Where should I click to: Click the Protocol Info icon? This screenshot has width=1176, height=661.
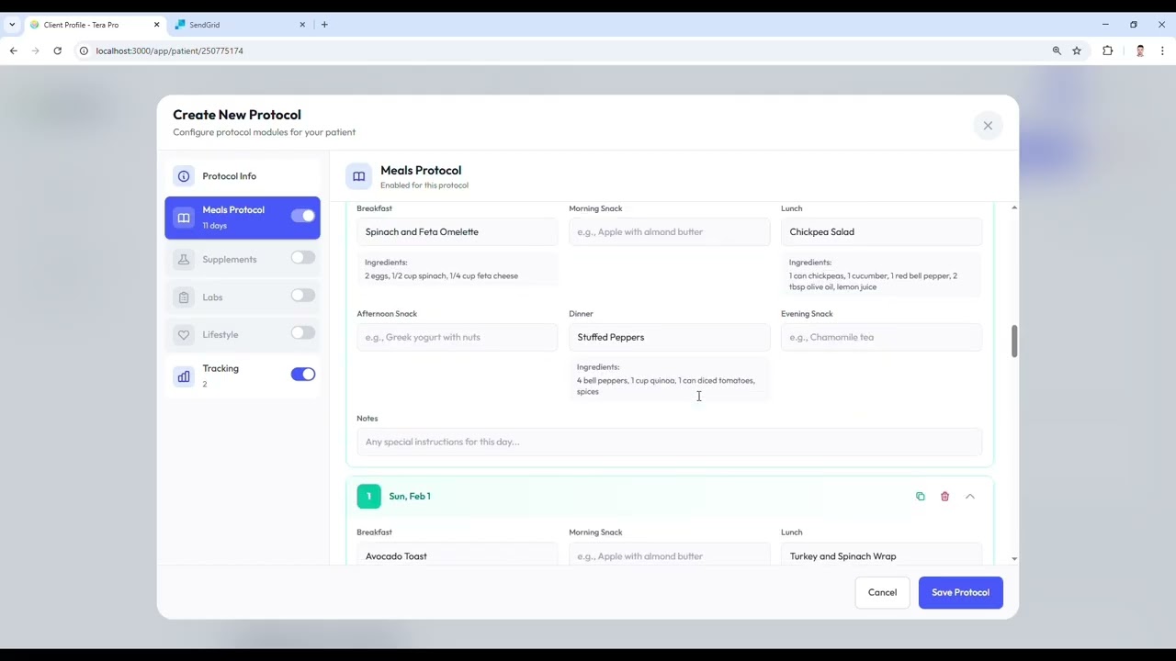click(x=184, y=176)
